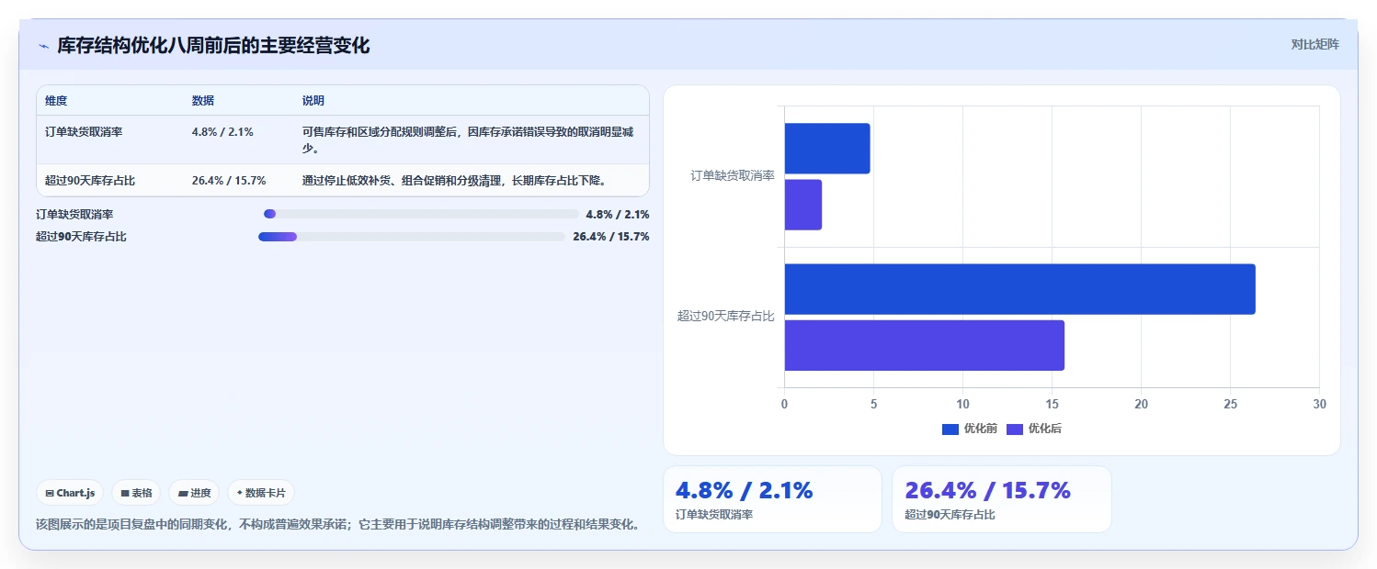Toggle the 优化后 legend swatch
The width and height of the screenshot is (1377, 569).
(1015, 430)
